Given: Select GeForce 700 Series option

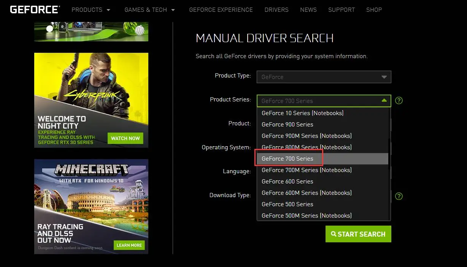Looking at the screenshot, I should pyautogui.click(x=322, y=158).
